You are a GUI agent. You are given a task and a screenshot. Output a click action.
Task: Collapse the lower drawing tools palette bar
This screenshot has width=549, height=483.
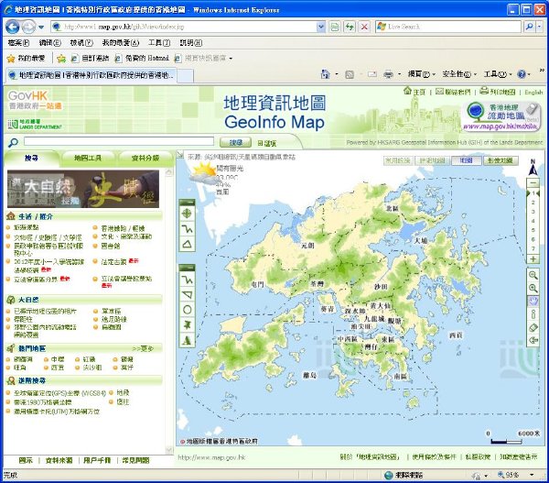coord(187,269)
